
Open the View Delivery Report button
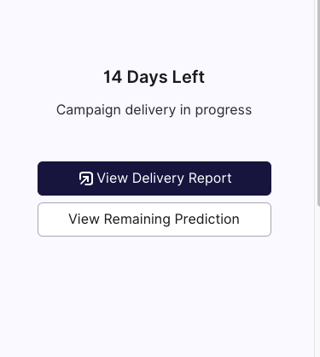tap(154, 178)
